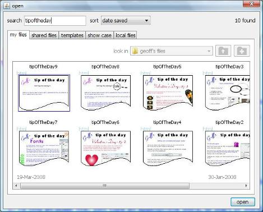This screenshot has width=263, height=212.
Task: Select the tipOfTheDay2 thumbnail
Action: tap(228, 148)
